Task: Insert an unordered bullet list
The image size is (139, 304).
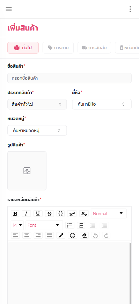Action: point(70,225)
